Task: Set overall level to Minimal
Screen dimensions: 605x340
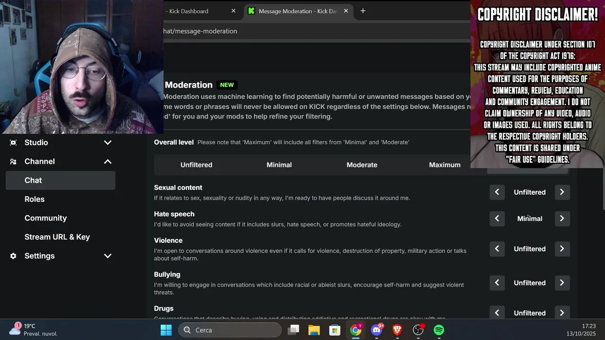Action: 279,165
